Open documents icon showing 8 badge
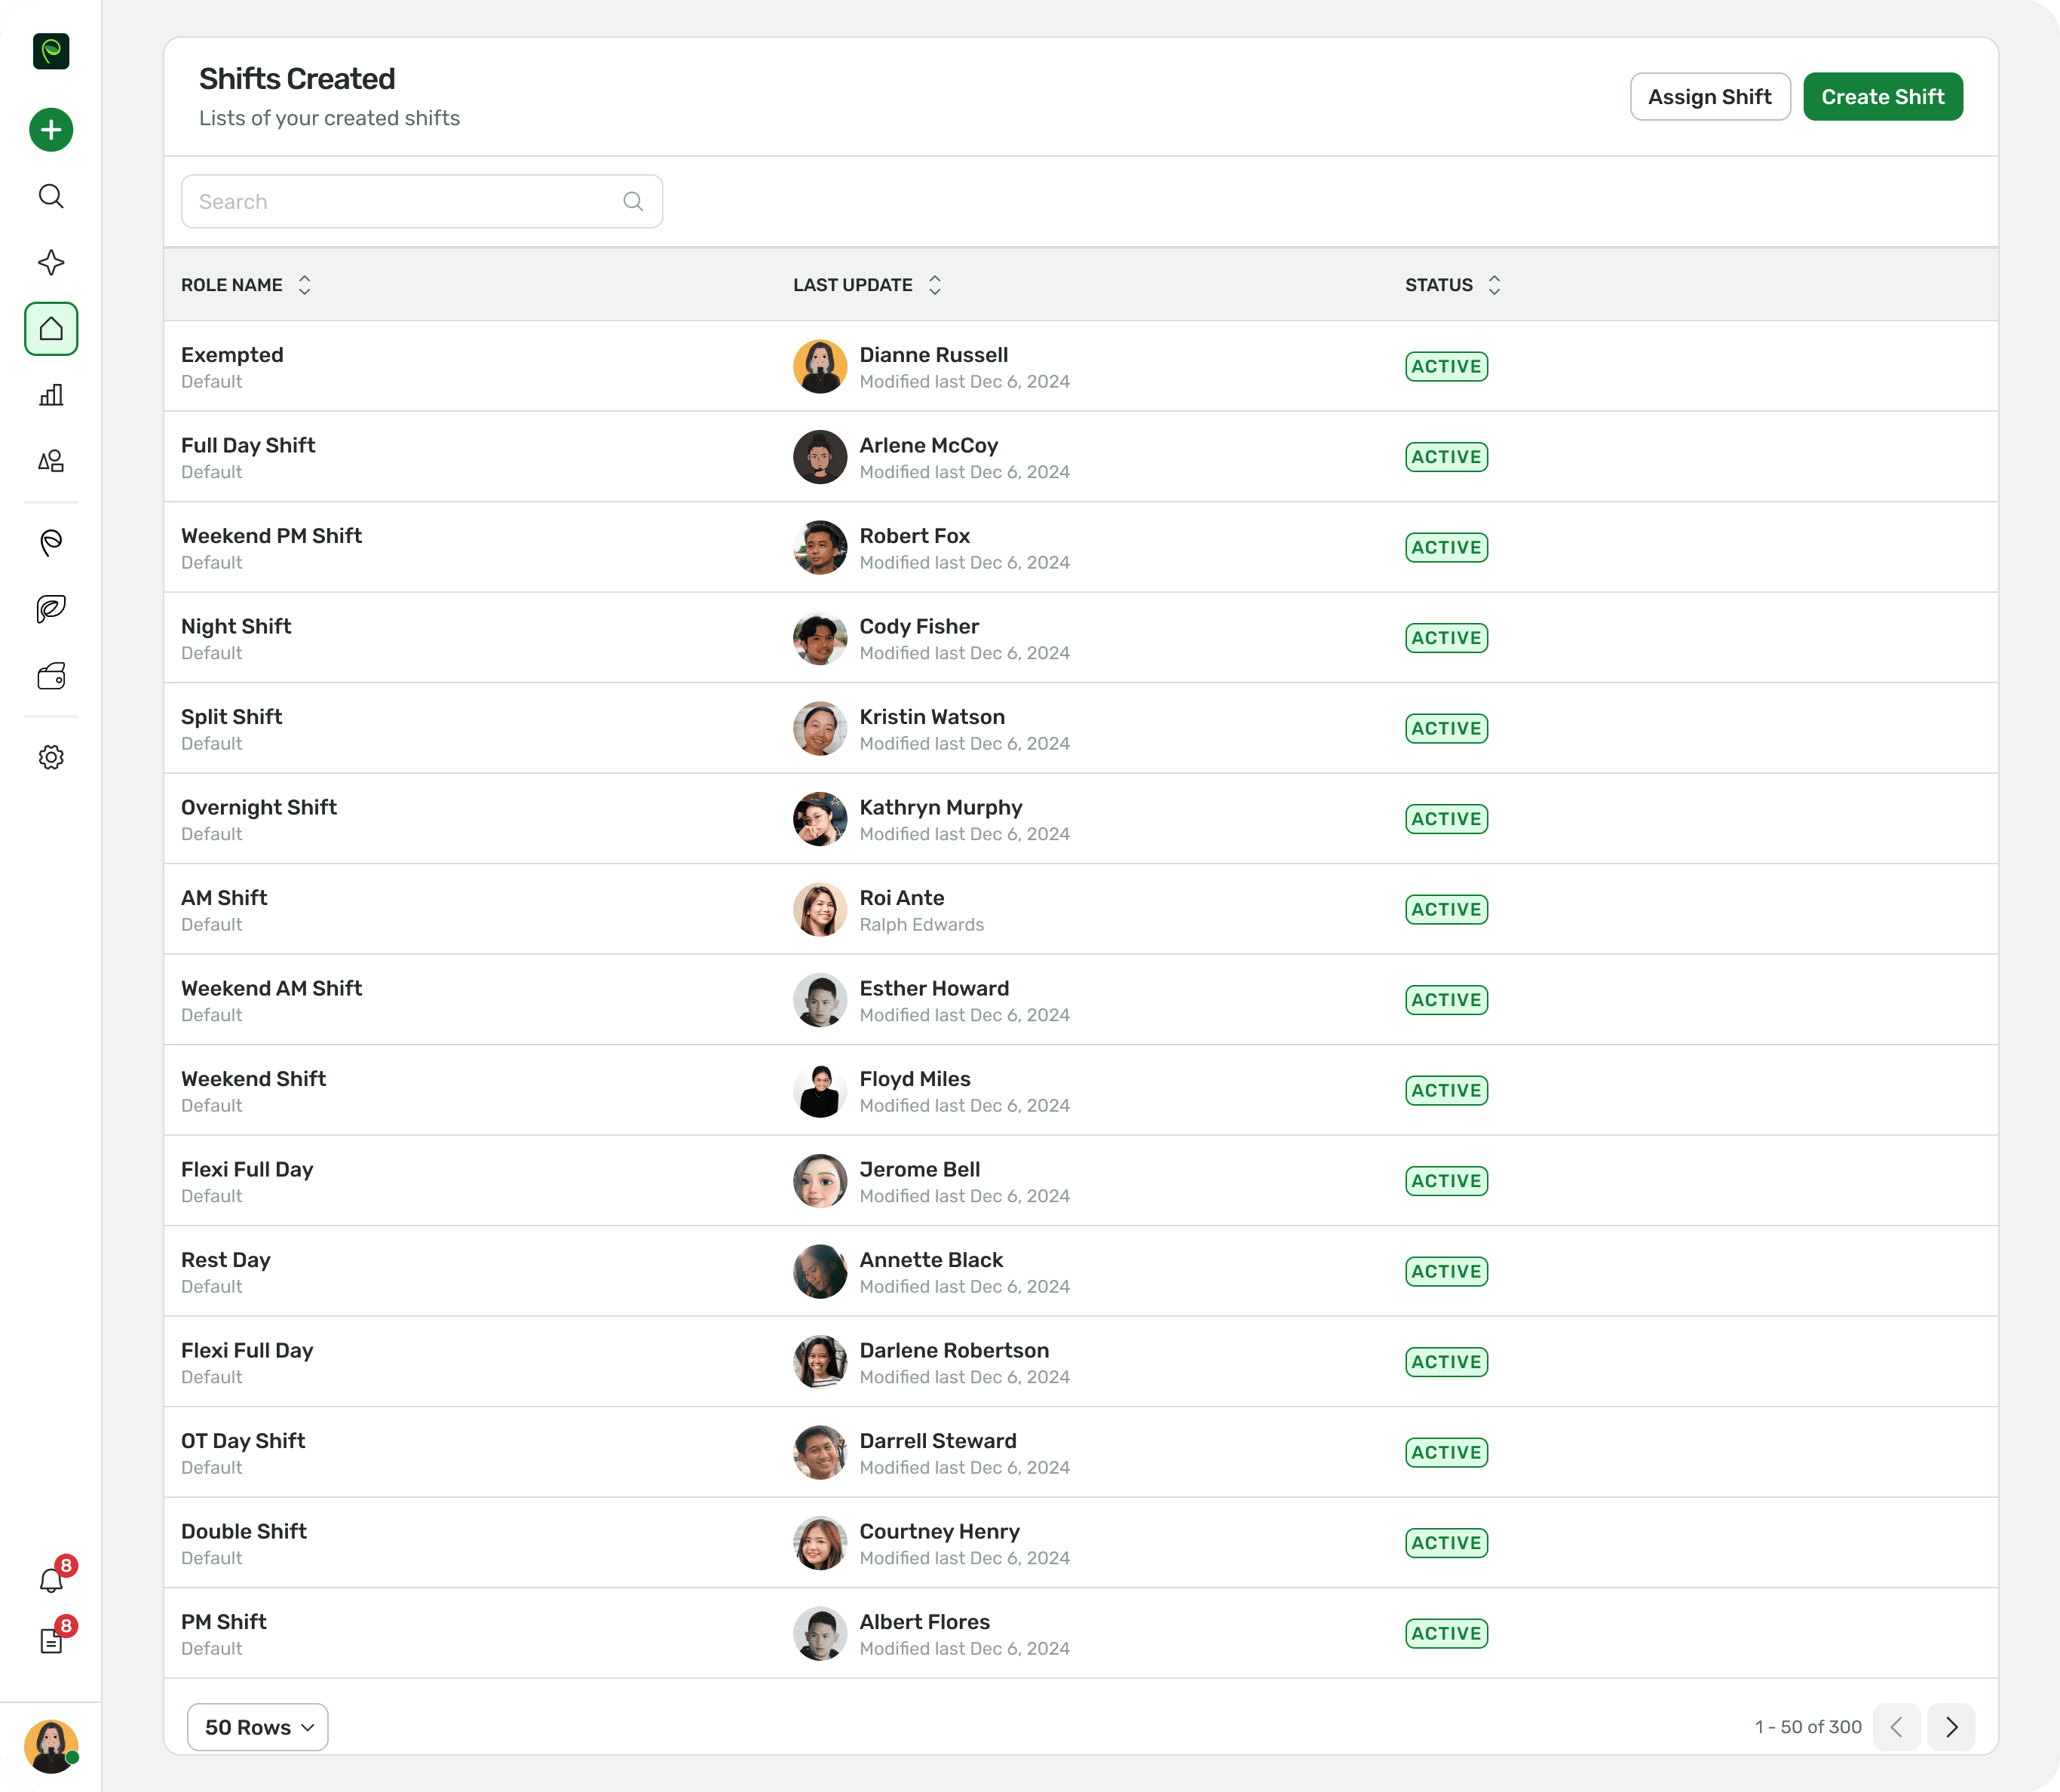 [x=51, y=1641]
